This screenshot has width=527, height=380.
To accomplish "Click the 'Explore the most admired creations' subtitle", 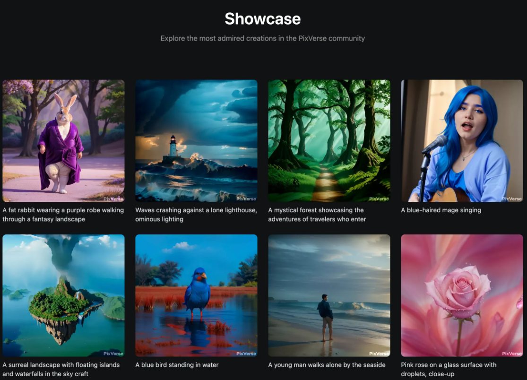I will click(262, 38).
